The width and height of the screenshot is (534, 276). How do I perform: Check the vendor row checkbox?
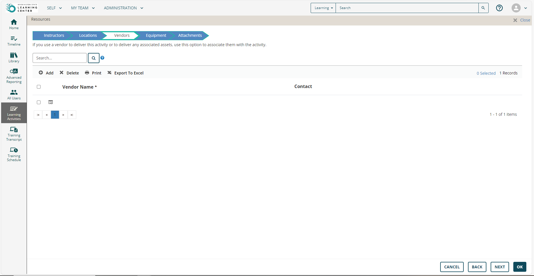coord(39,102)
